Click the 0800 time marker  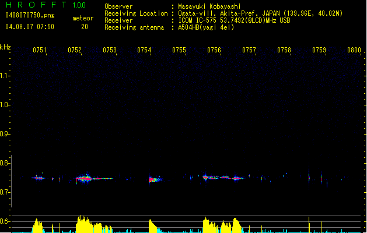[354, 50]
